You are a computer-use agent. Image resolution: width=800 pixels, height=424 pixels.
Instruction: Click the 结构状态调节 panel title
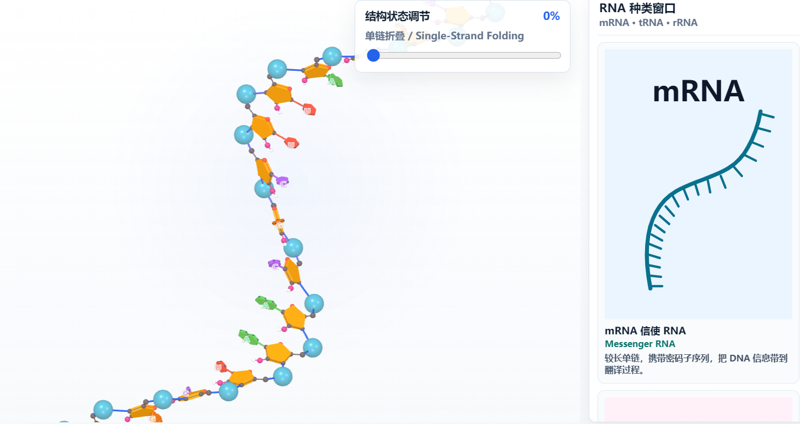point(397,16)
